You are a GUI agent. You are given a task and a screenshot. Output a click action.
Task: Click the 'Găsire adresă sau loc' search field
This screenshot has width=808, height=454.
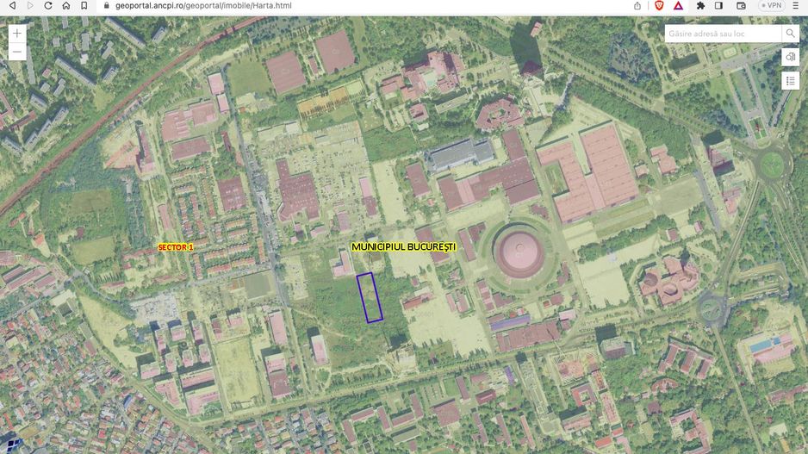[x=722, y=34]
